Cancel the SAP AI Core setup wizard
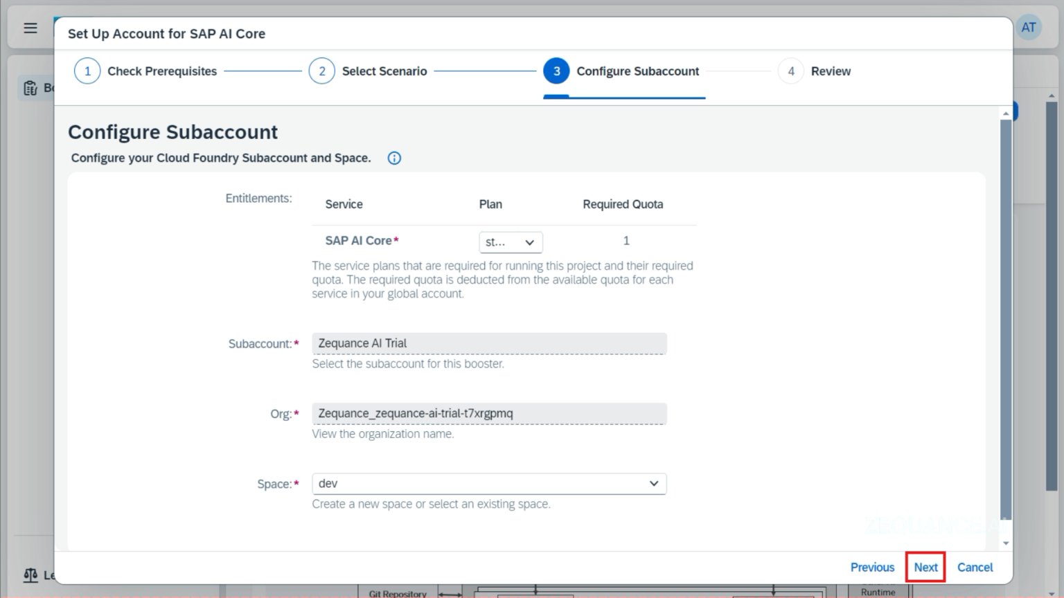The image size is (1064, 598). [975, 567]
